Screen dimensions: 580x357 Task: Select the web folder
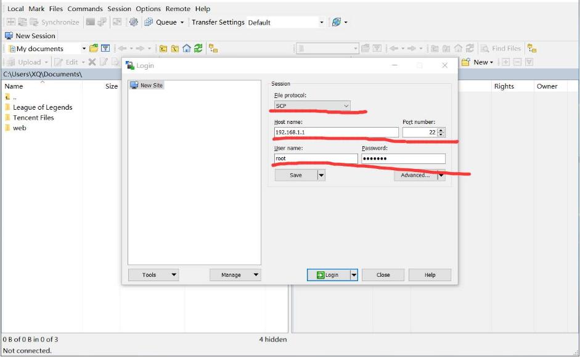coord(16,128)
